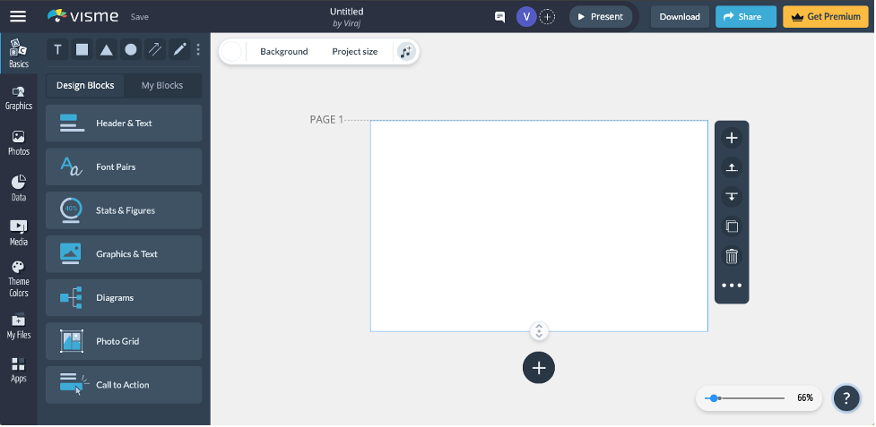Click the 66% zoom value
The height and width of the screenshot is (427, 876).
[805, 398]
